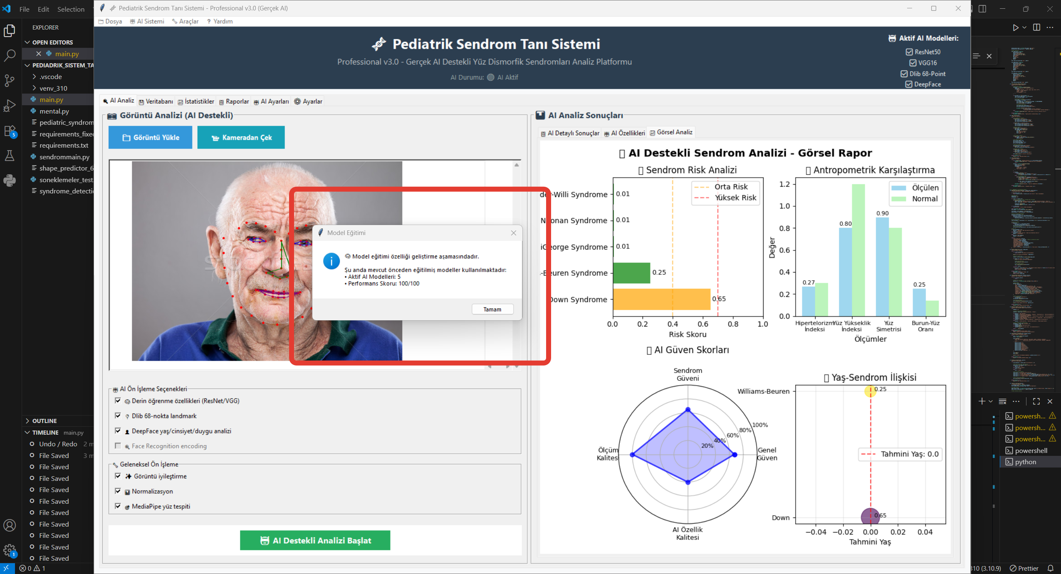The image size is (1061, 574).
Task: Uncheck Normalizasyon preprocessing option
Action: pyautogui.click(x=118, y=491)
